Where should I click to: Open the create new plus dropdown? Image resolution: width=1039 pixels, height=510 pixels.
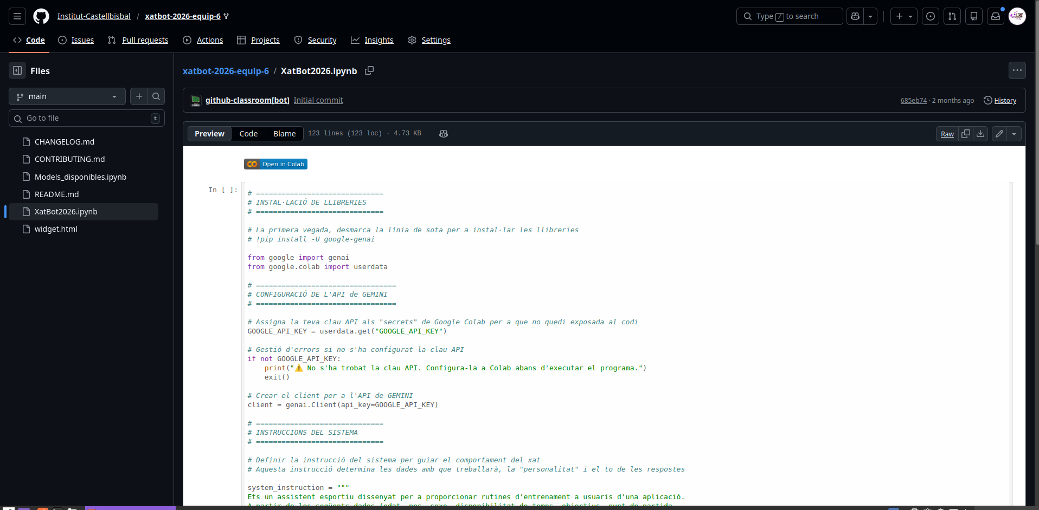tap(904, 16)
